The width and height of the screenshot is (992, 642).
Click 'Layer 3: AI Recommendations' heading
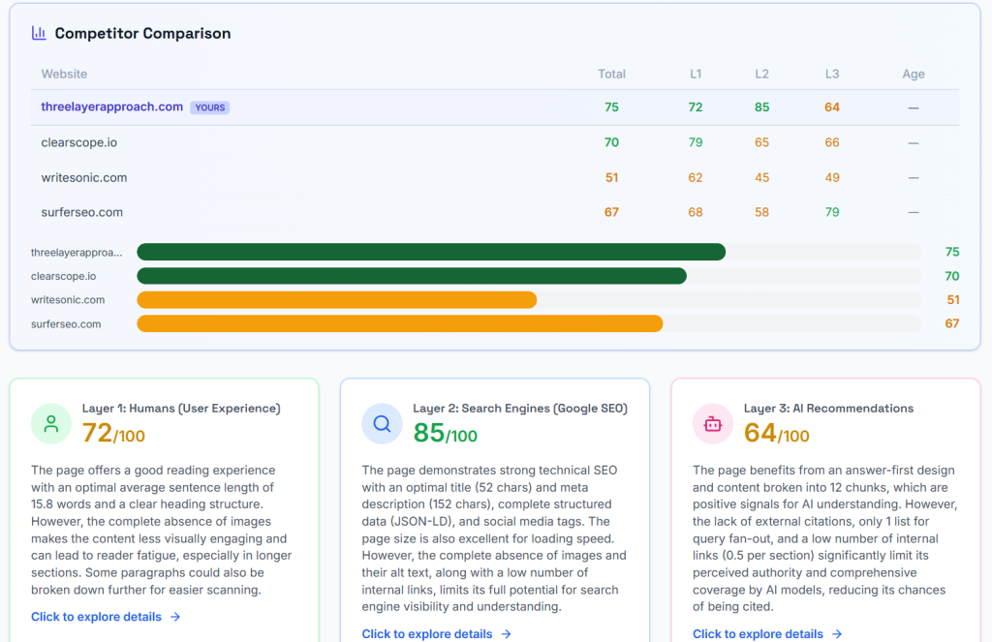click(x=828, y=409)
